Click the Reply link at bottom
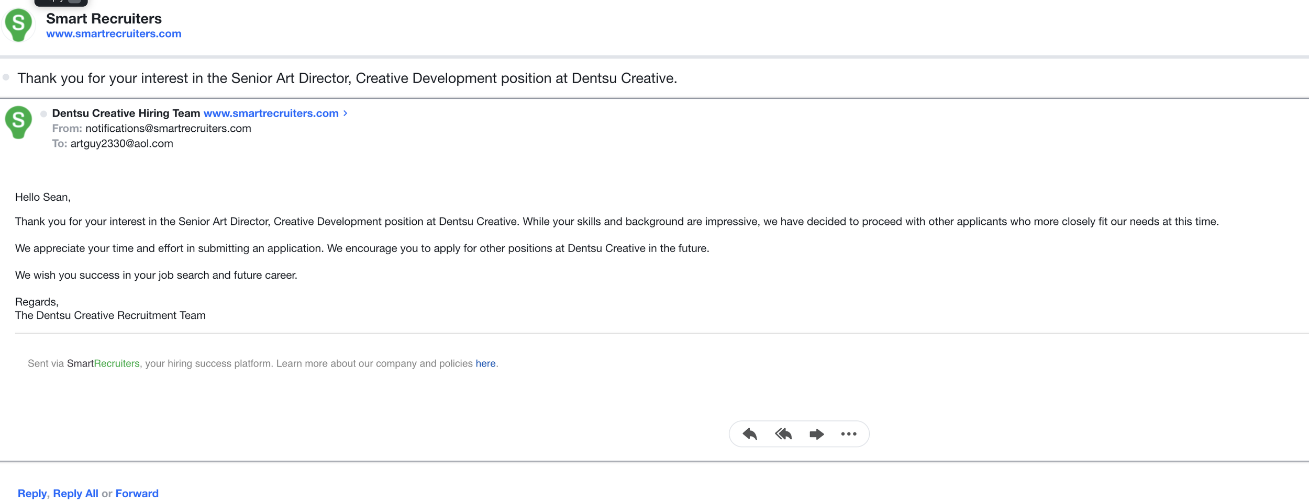 tap(32, 493)
